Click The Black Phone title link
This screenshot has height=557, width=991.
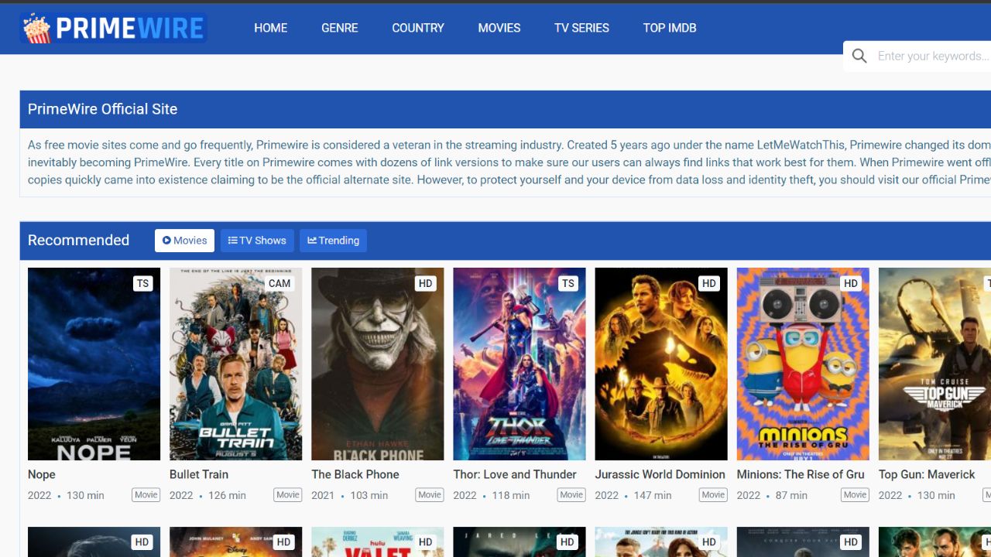pos(355,474)
